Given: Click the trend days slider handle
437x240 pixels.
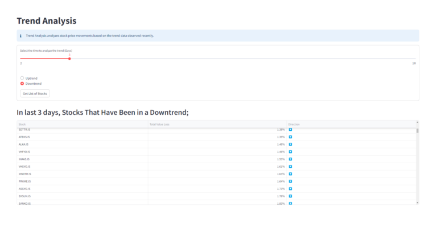Looking at the screenshot, I should pos(69,59).
